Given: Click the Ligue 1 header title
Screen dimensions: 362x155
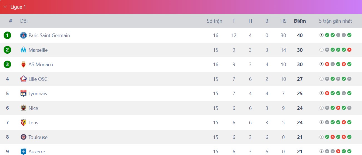Looking at the screenshot, I should coord(18,7).
